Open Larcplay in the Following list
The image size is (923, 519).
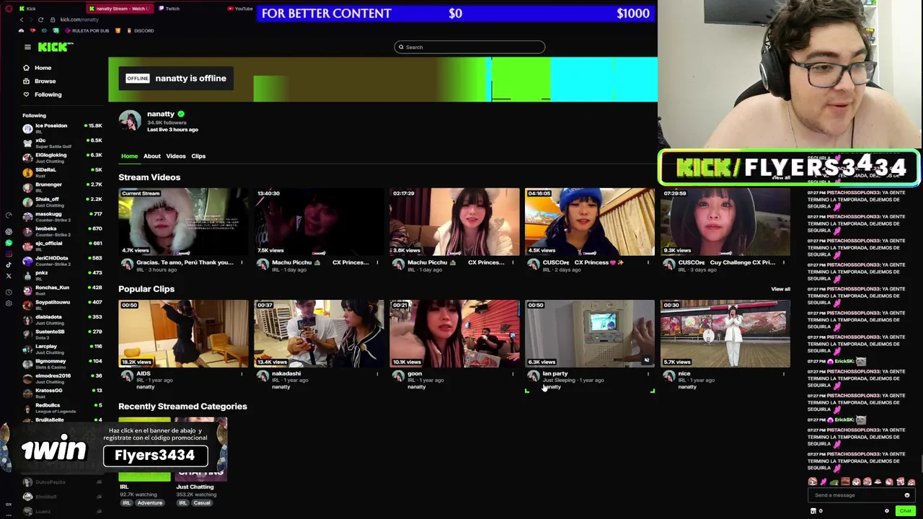(x=63, y=349)
